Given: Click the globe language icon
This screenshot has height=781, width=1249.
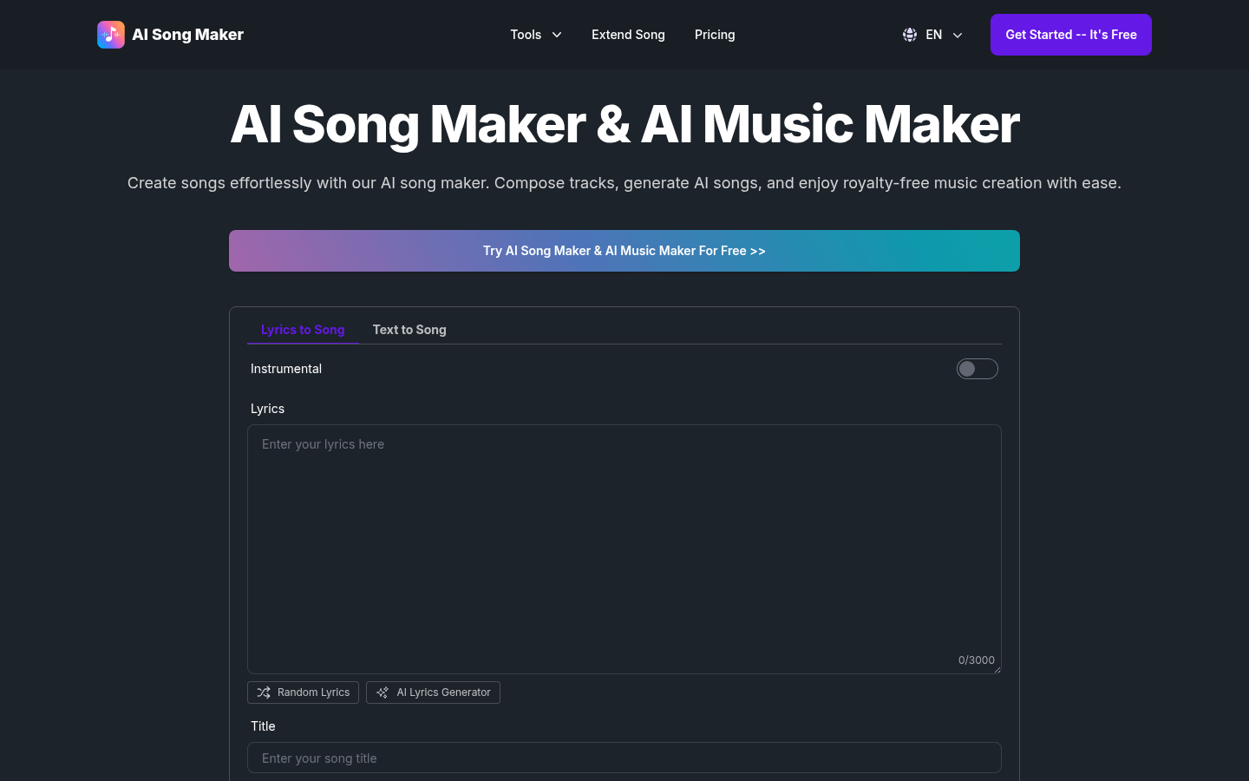Looking at the screenshot, I should (910, 35).
